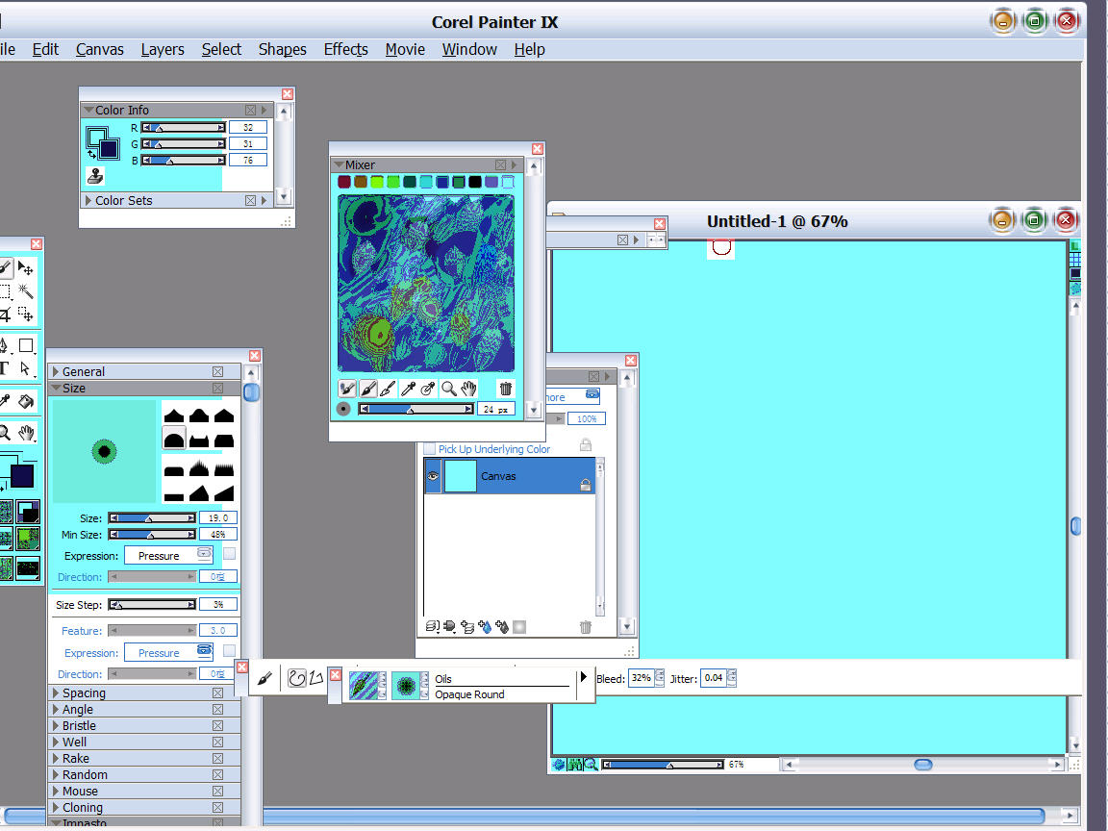
Task: Open the brush selector flyout arrow
Action: coord(583,677)
